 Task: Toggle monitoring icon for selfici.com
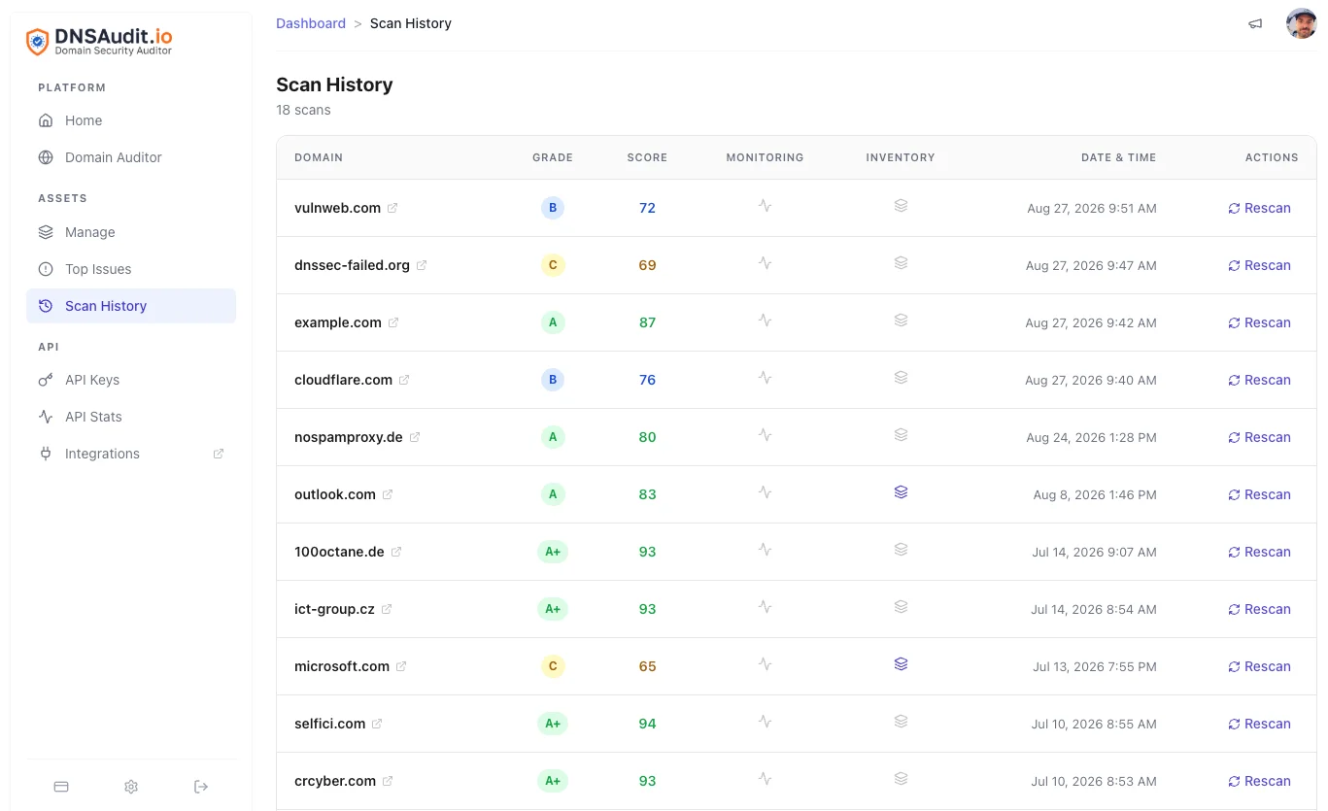coord(765,722)
